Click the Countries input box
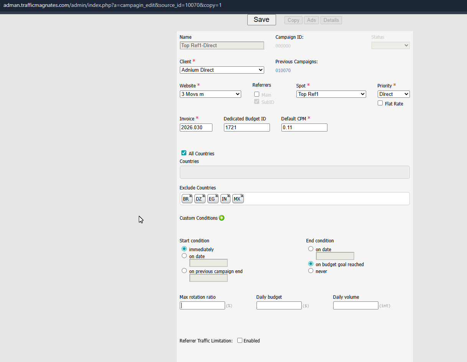This screenshot has width=467, height=362. pyautogui.click(x=295, y=172)
